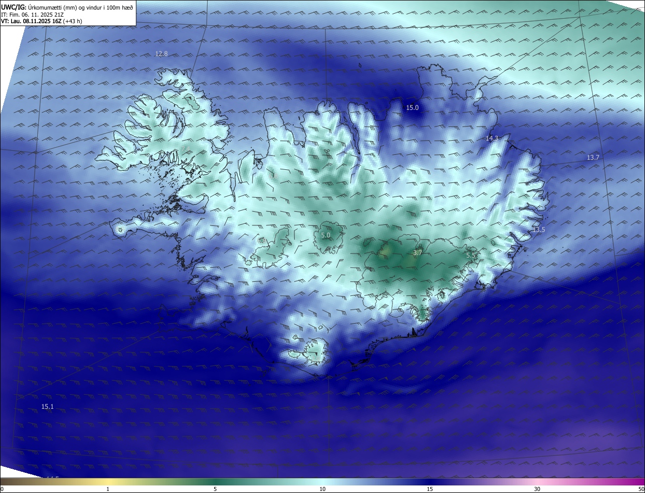
Task: Click the map title "UWC/IG: Úrkomumætti (mm)"
Action: (x=40, y=7)
